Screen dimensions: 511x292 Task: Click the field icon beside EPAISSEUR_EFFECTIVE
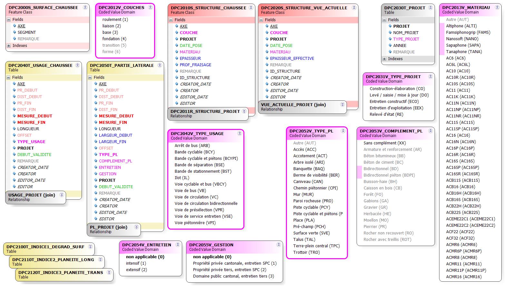click(x=267, y=58)
